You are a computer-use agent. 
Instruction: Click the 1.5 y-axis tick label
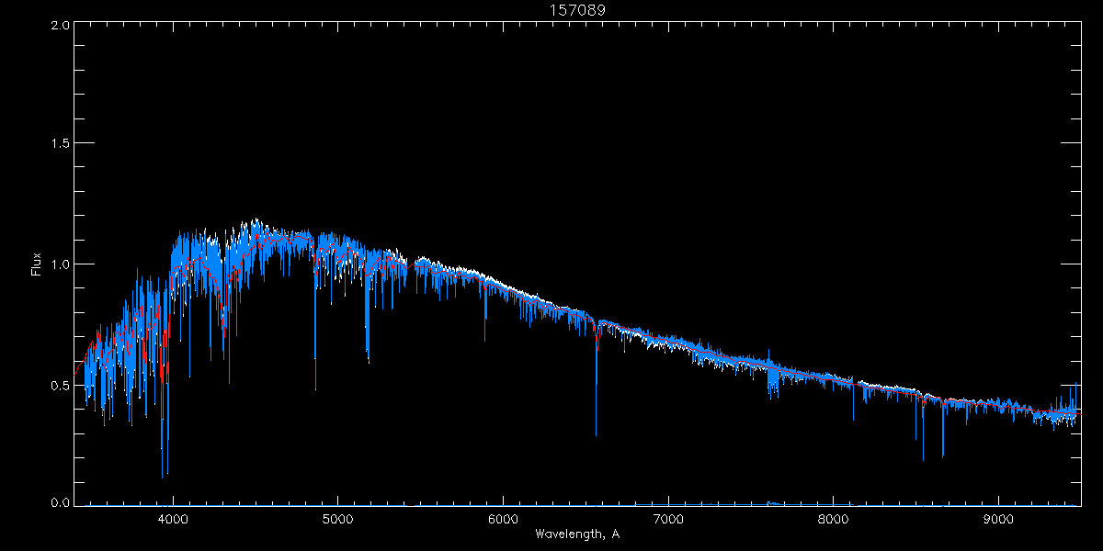click(61, 144)
